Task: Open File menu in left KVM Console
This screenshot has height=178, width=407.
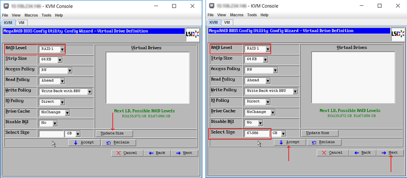Action: coord(5,15)
